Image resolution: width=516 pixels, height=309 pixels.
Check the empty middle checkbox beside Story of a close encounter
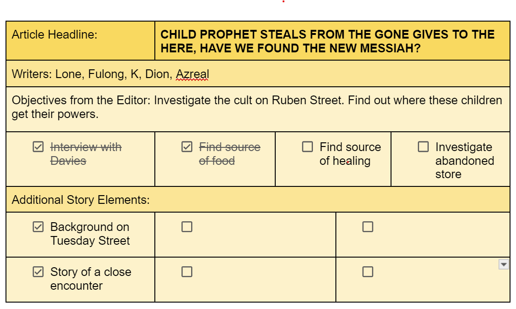pos(187,271)
